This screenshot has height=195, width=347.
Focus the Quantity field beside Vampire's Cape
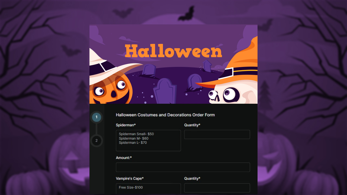click(x=217, y=188)
